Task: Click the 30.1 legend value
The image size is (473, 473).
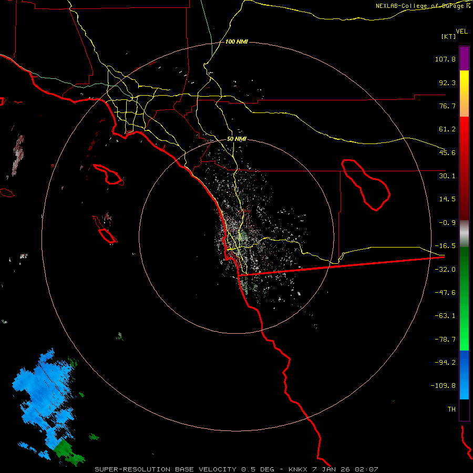Action: pos(447,176)
